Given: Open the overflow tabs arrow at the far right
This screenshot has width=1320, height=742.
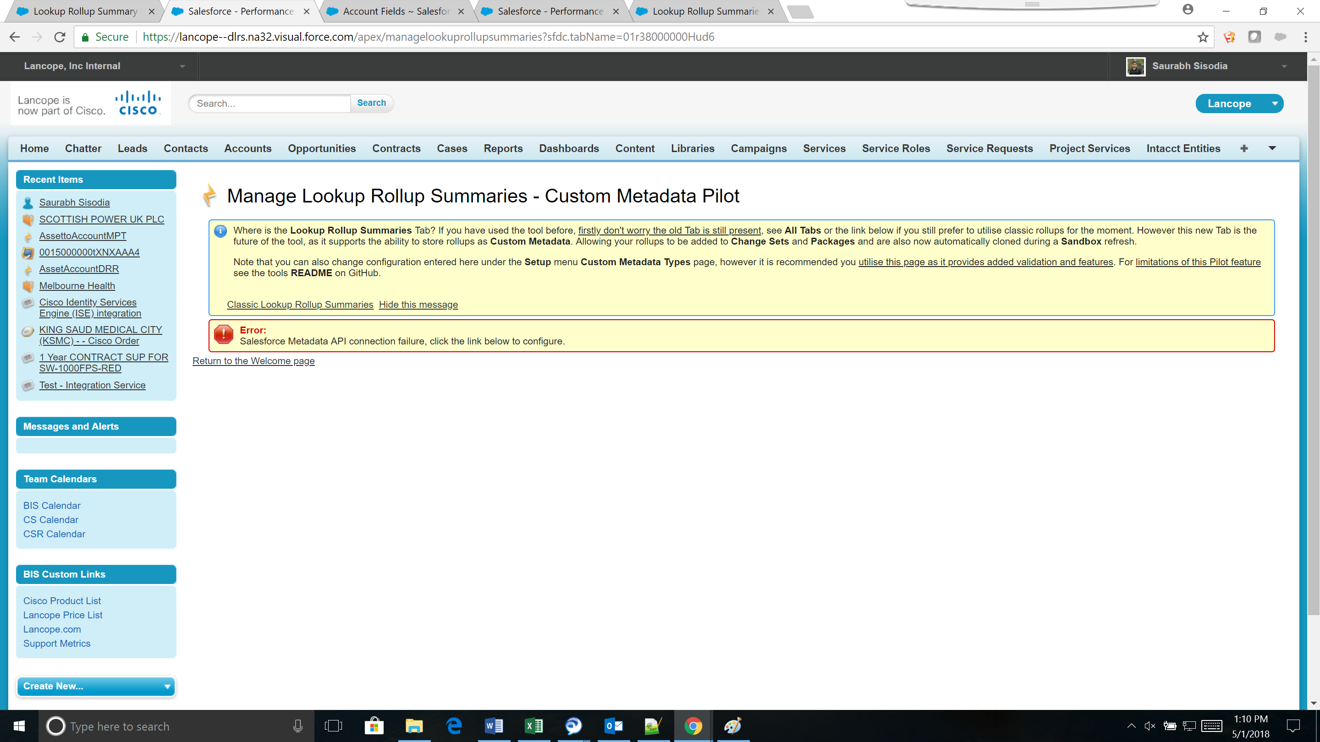Looking at the screenshot, I should [1272, 148].
